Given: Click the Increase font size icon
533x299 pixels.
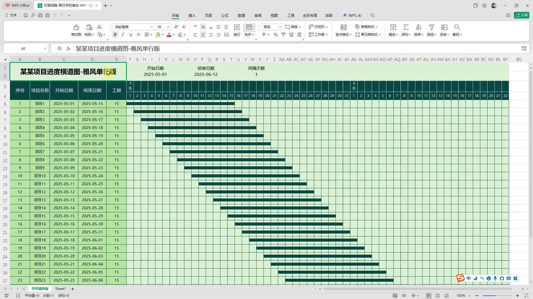Looking at the screenshot, I should pos(176,27).
